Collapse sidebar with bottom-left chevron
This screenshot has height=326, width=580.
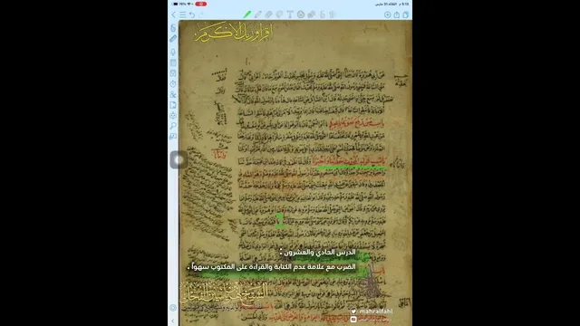click(x=173, y=321)
